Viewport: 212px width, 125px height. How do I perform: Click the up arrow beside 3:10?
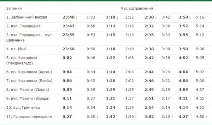click(x=172, y=117)
